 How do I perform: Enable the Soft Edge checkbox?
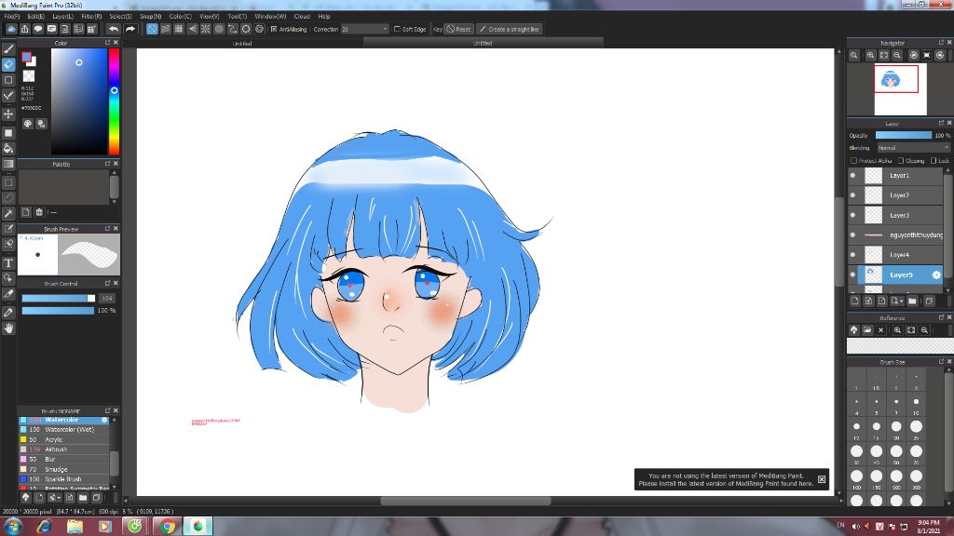(397, 29)
